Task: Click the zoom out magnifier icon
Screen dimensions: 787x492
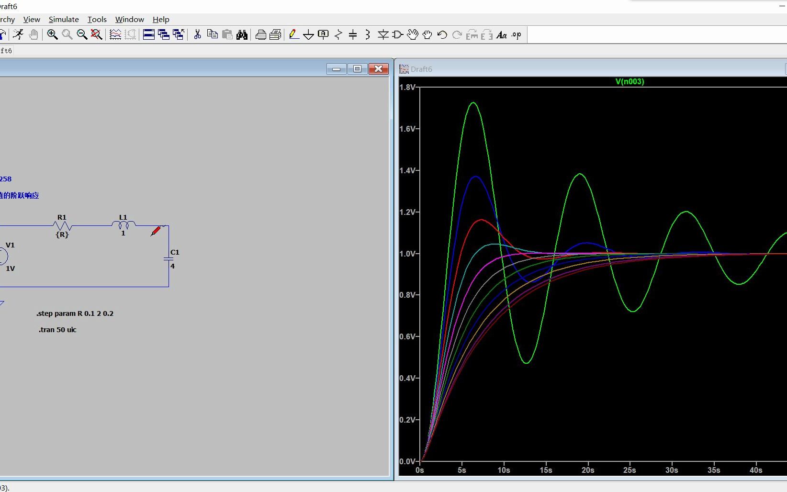Action: pos(82,34)
